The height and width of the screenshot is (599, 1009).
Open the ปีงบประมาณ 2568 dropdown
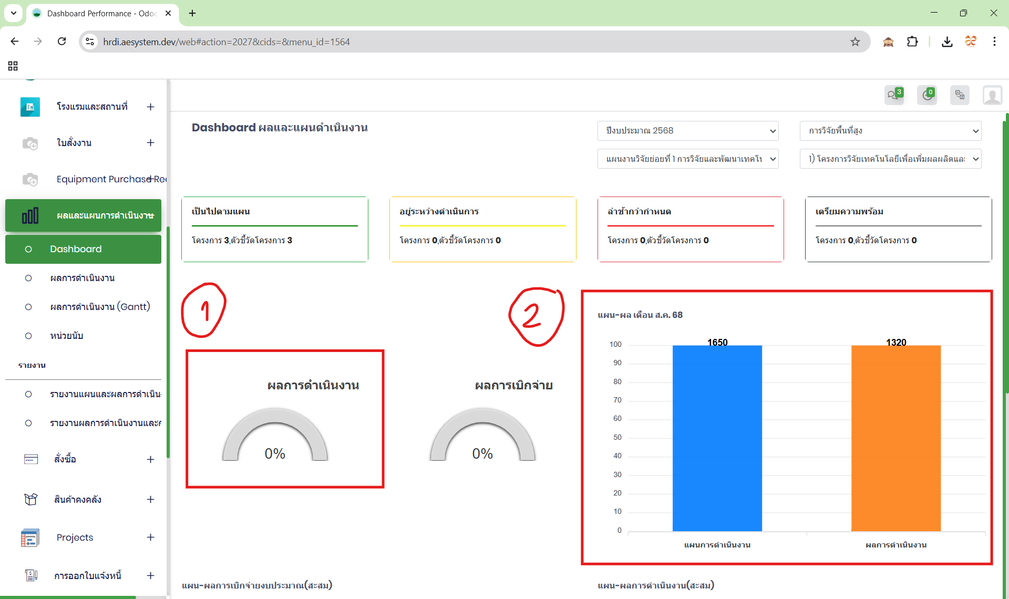[x=687, y=131]
